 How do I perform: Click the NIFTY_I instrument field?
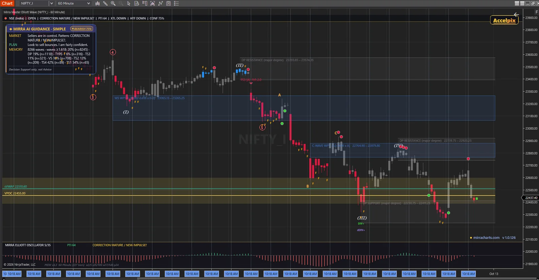(x=34, y=3)
